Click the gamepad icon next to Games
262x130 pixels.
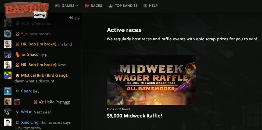click(x=57, y=6)
